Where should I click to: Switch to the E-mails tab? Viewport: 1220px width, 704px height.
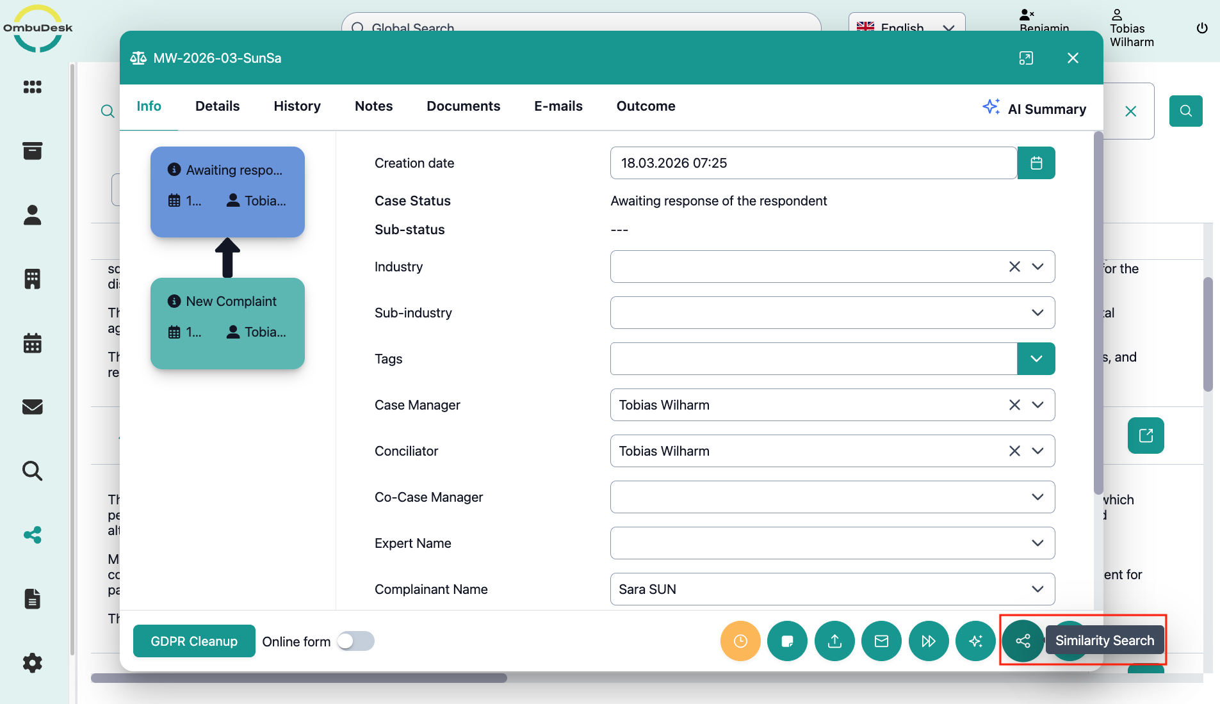pyautogui.click(x=558, y=106)
